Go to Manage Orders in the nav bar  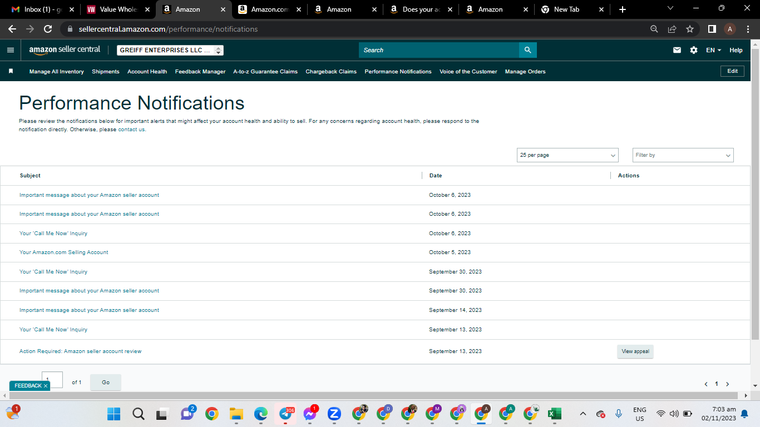525,71
